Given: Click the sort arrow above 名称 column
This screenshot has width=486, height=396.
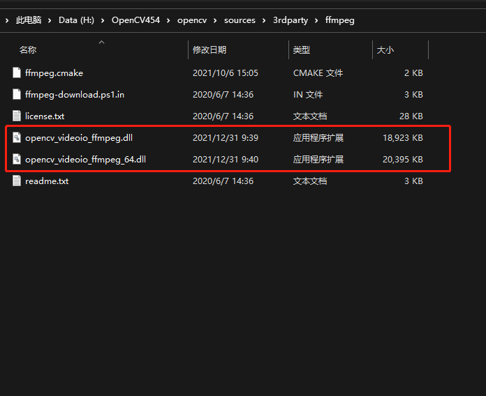Looking at the screenshot, I should coord(101,42).
